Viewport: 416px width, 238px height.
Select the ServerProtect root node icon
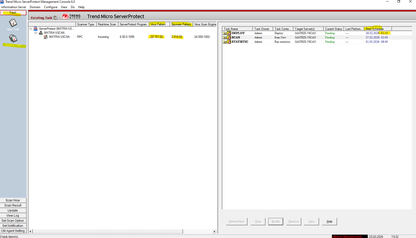click(x=36, y=29)
